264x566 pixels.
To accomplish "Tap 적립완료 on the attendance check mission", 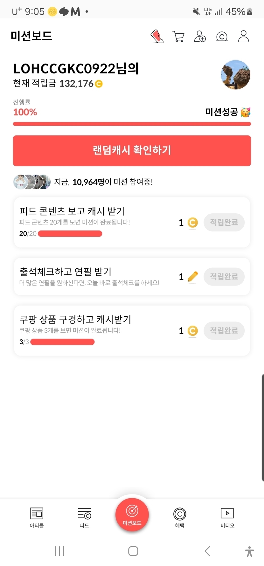I will [x=224, y=276].
